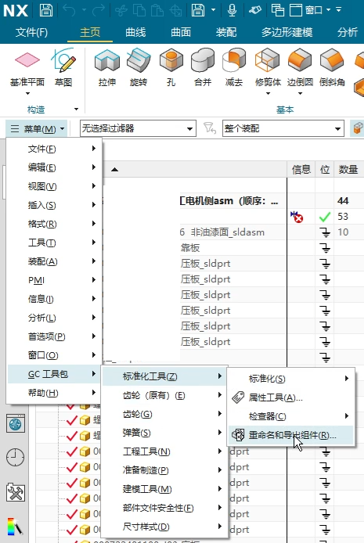
Task: Open the save options dropdown arrow
Action: tap(214, 9)
